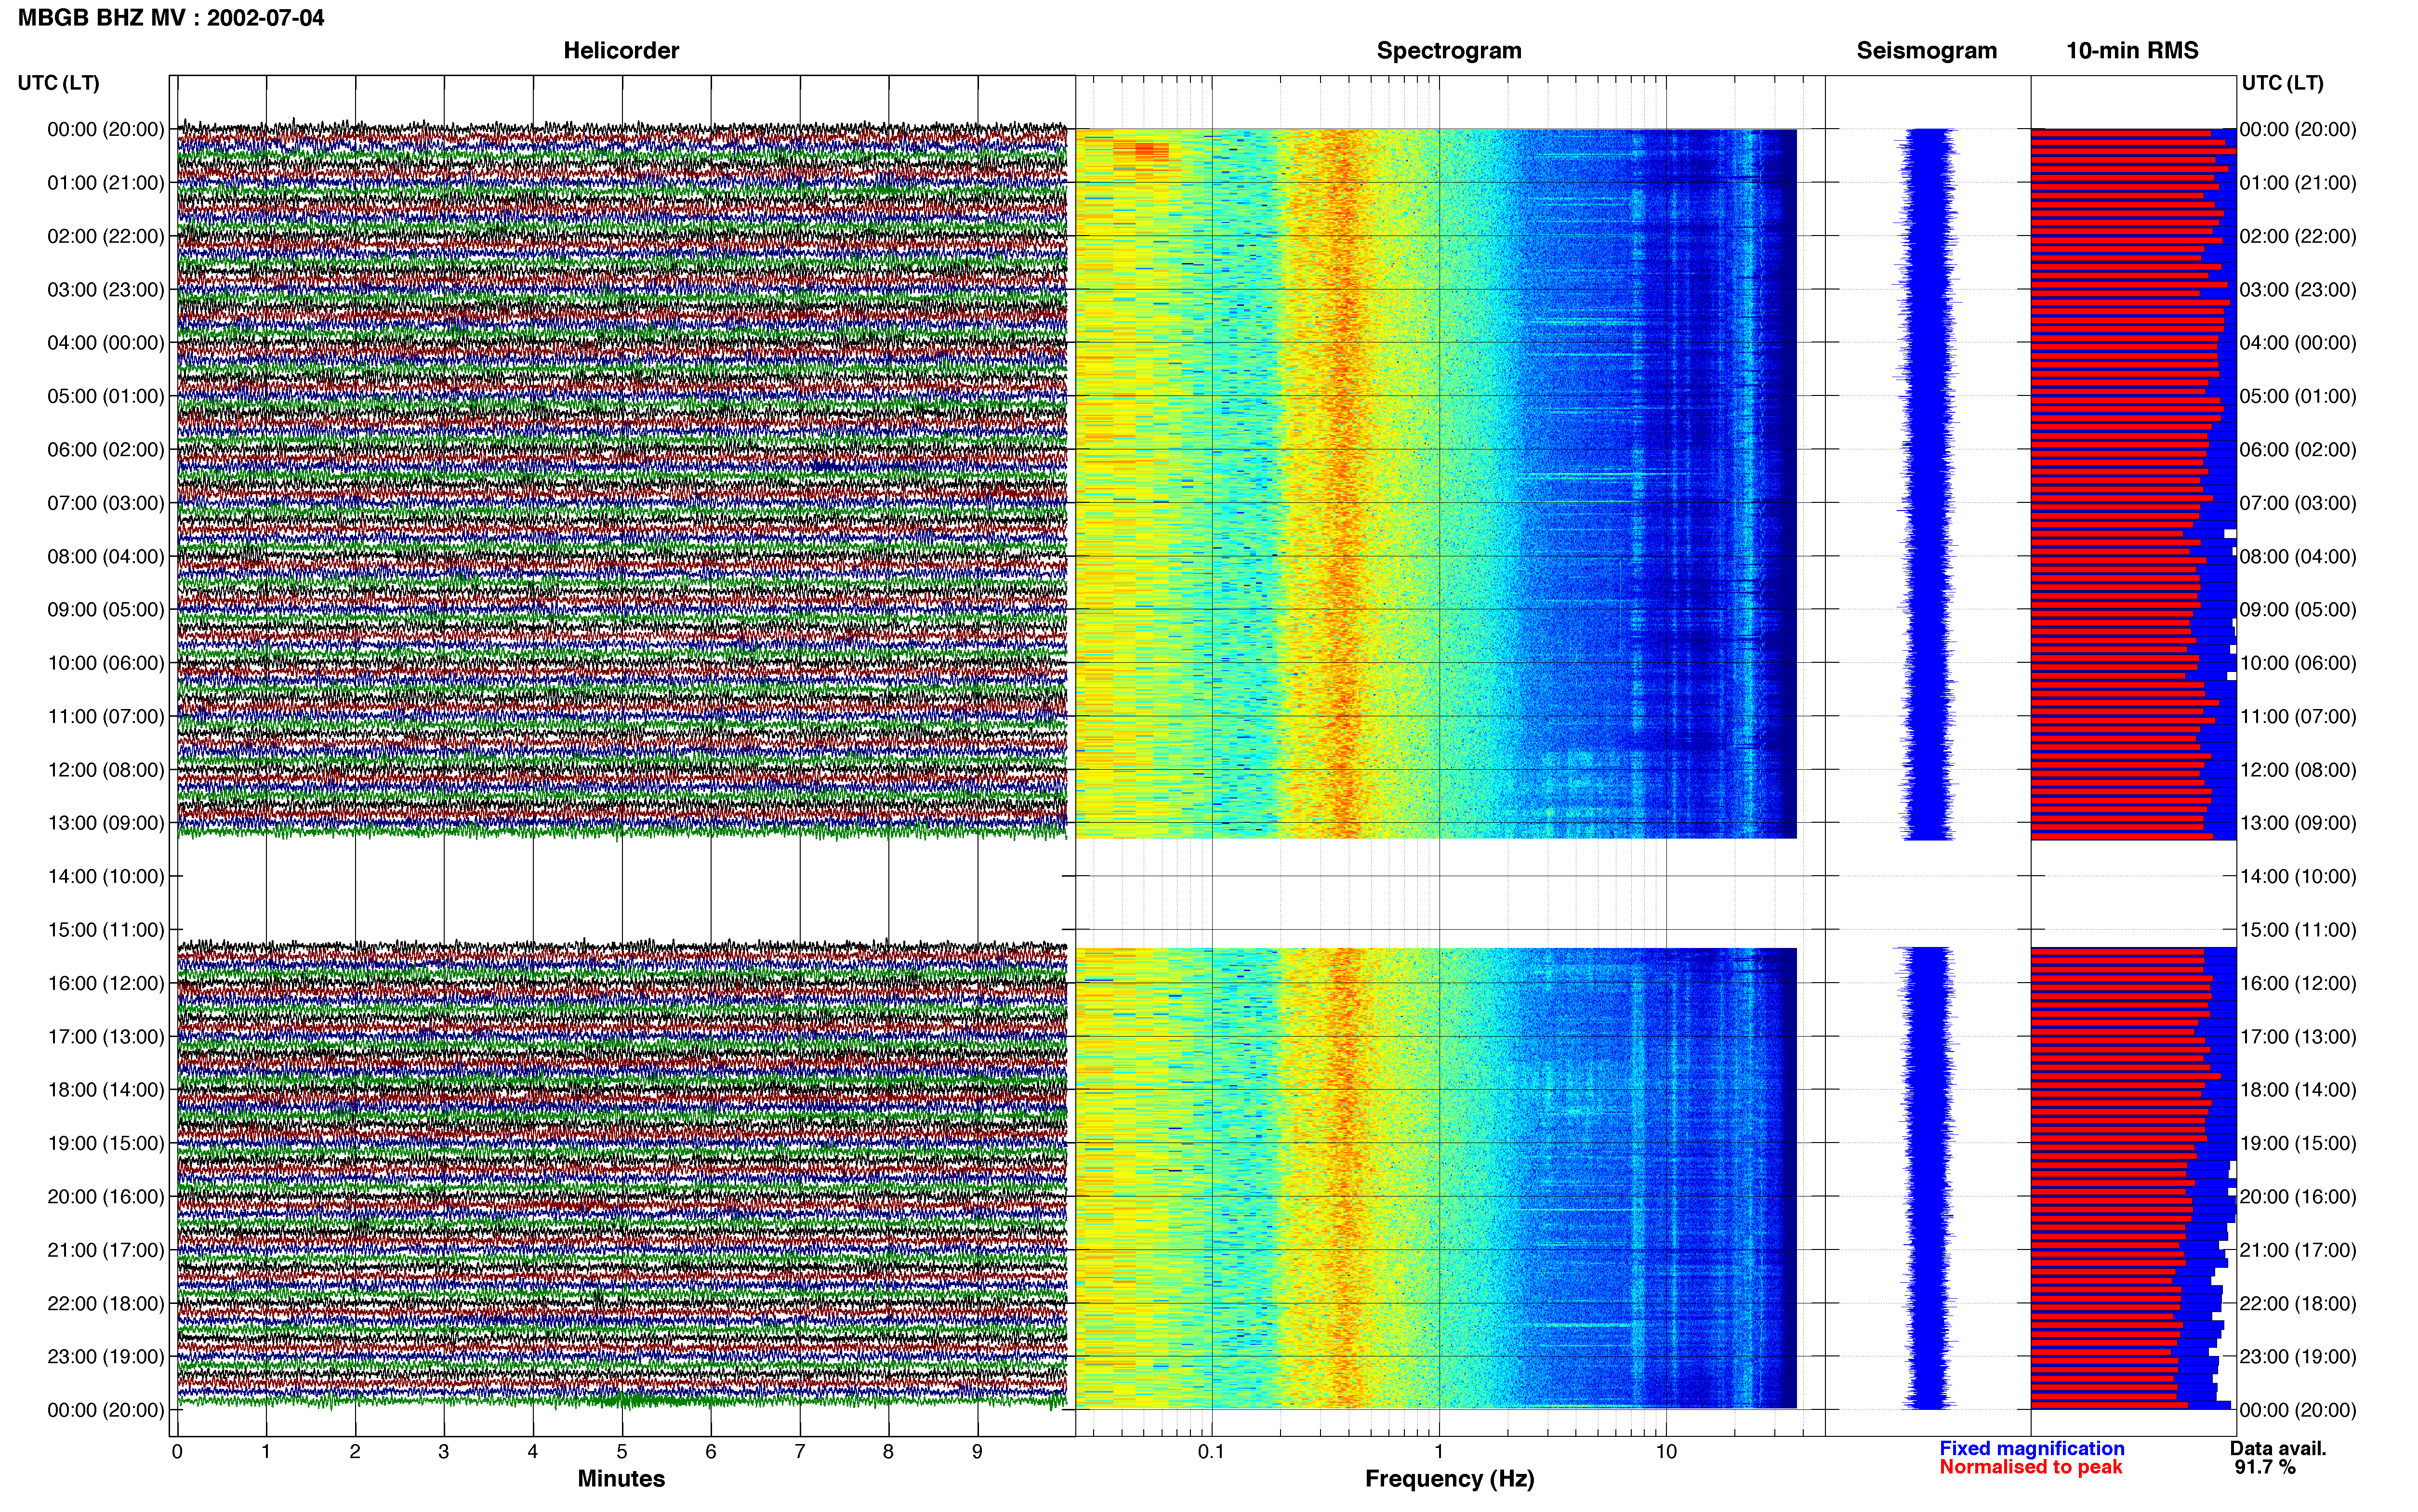This screenshot has width=2418, height=1512.
Task: Click right-axis time label '21:00 (17:00)'
Action: click(2298, 1250)
